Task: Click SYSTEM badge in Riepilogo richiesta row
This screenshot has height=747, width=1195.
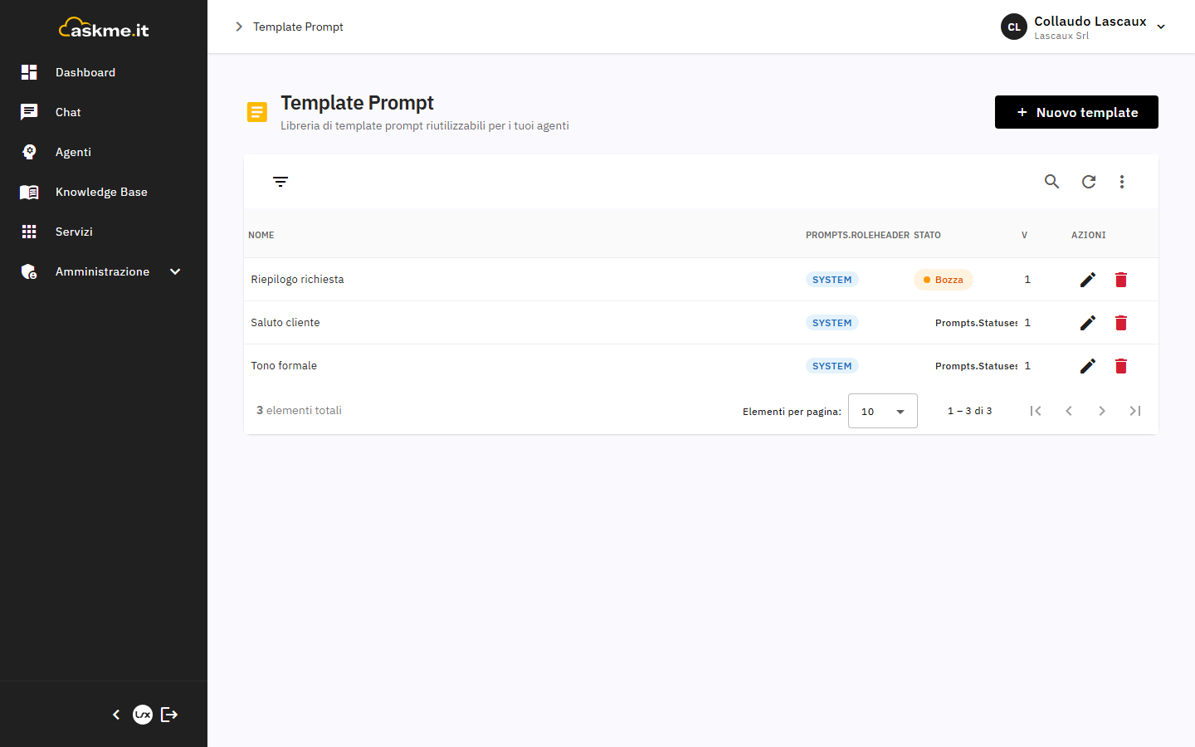Action: point(832,280)
